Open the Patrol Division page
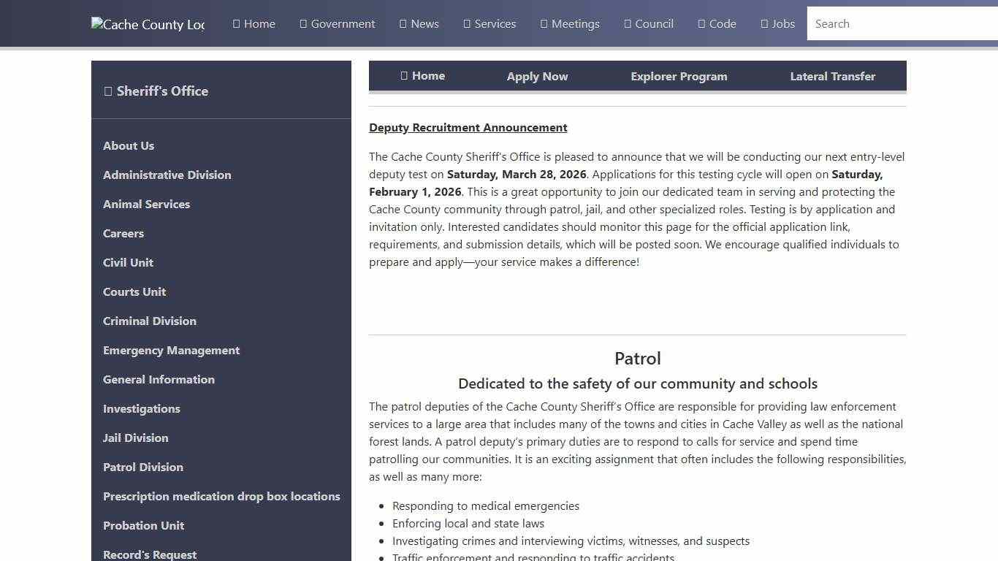The height and width of the screenshot is (561, 998). [x=143, y=467]
